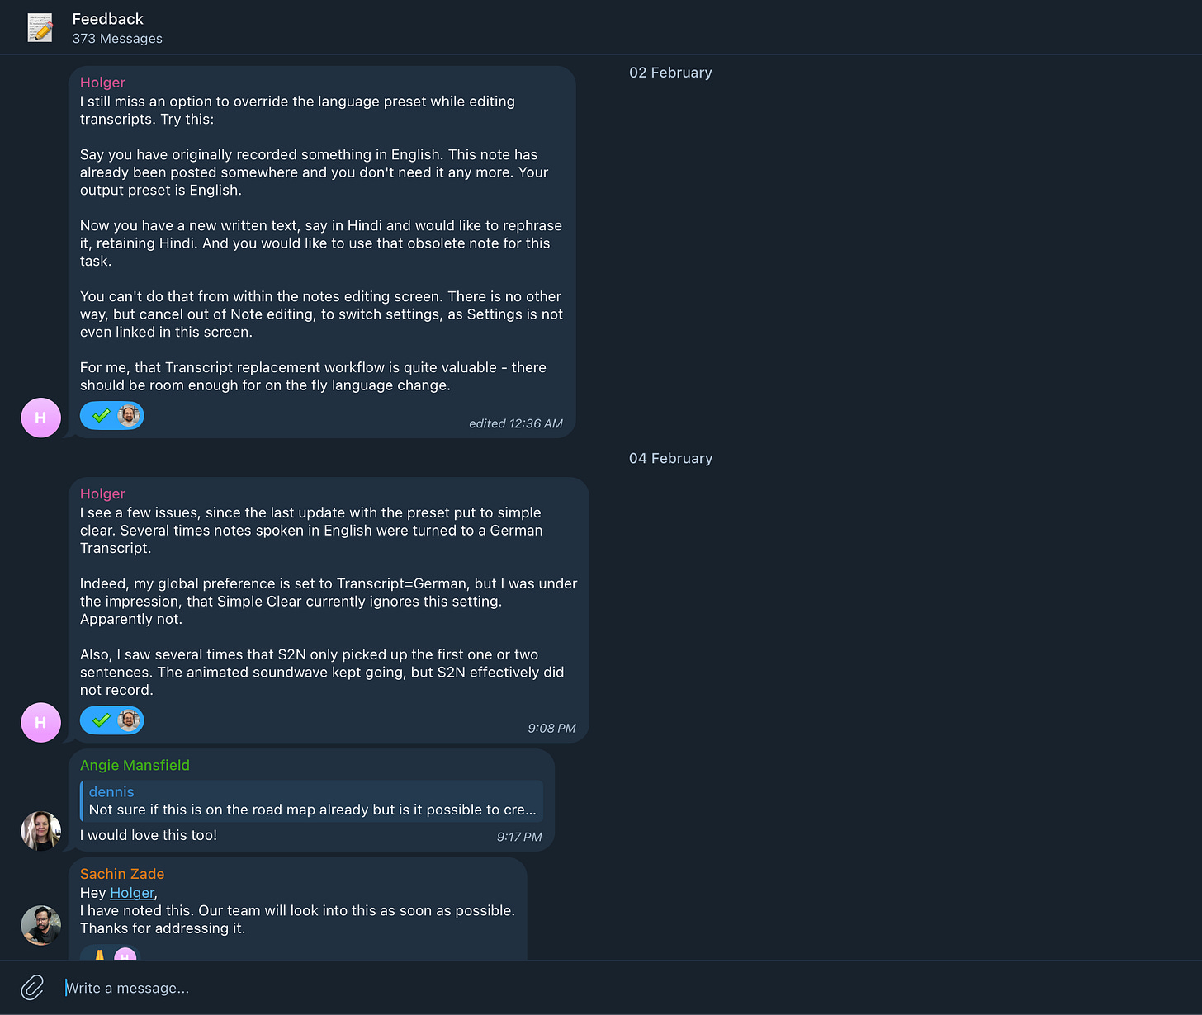
Task: Open the Feedback chat title header
Action: pyautogui.click(x=107, y=19)
